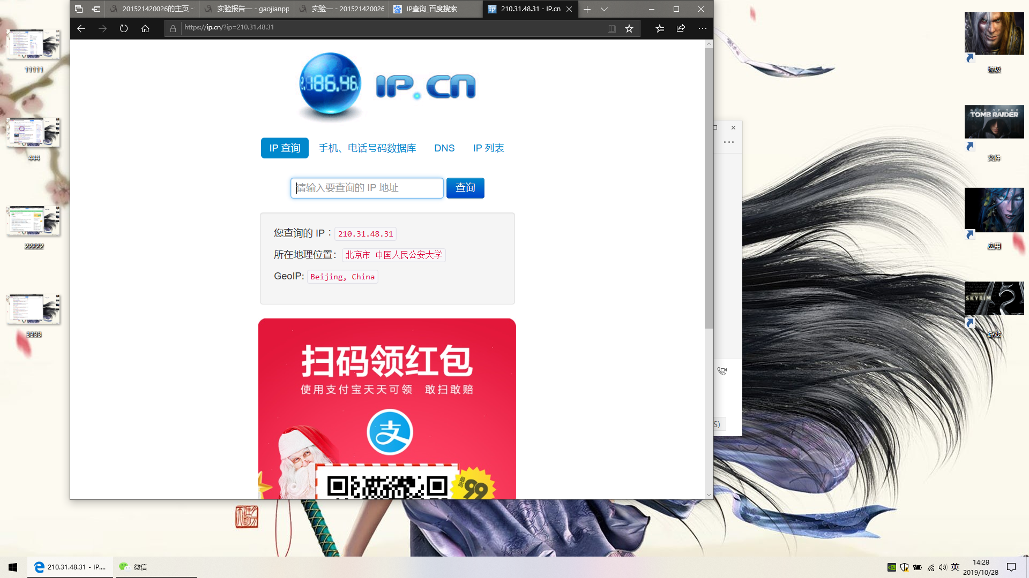
Task: Select the IP 列表 navigation item
Action: 488,148
